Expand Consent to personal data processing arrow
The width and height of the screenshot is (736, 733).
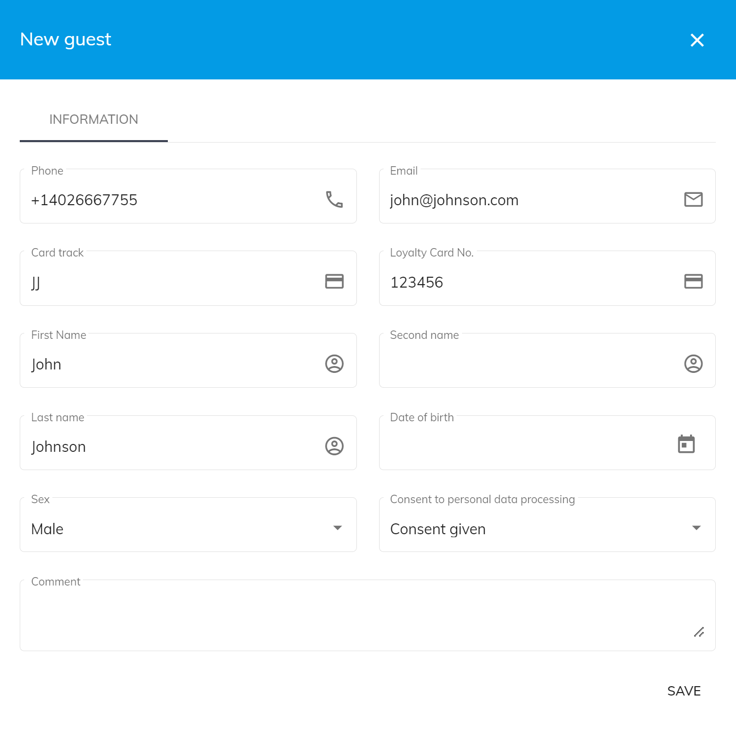point(696,528)
